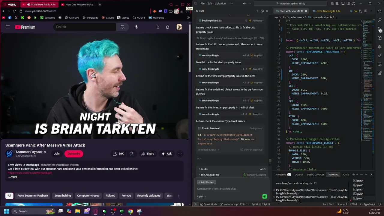Open the YouTube hamburger guide menu

(8, 27)
